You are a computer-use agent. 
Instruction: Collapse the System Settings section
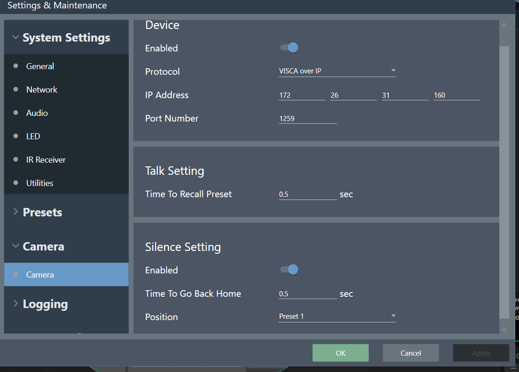66,37
